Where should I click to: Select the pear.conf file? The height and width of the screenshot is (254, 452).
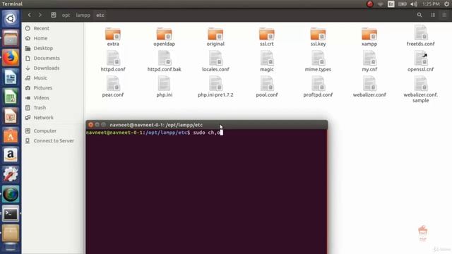click(x=113, y=87)
